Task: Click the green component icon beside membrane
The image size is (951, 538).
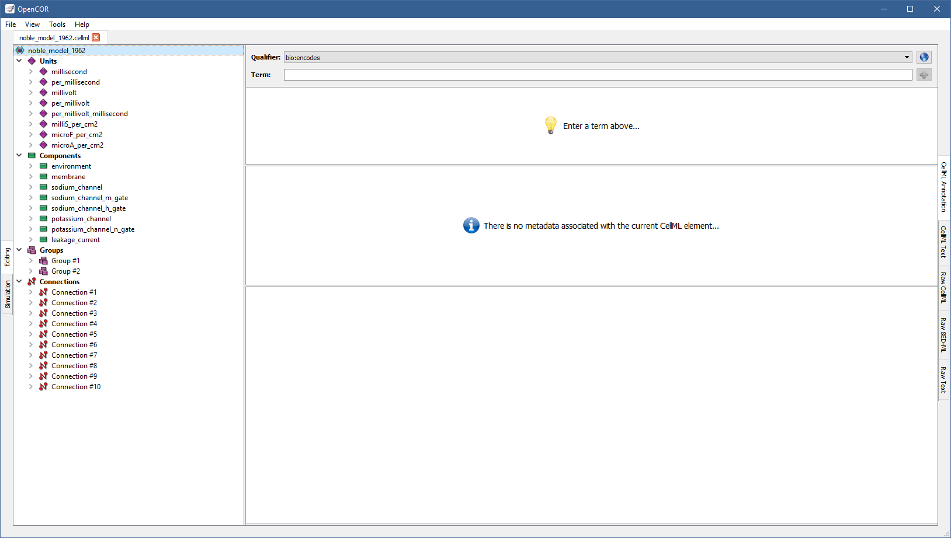Action: pos(43,177)
